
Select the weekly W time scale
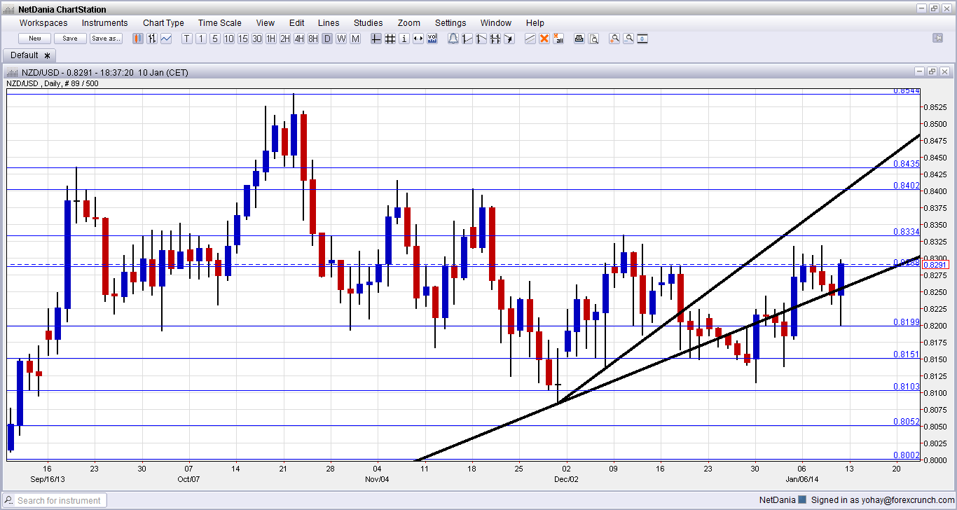point(341,39)
